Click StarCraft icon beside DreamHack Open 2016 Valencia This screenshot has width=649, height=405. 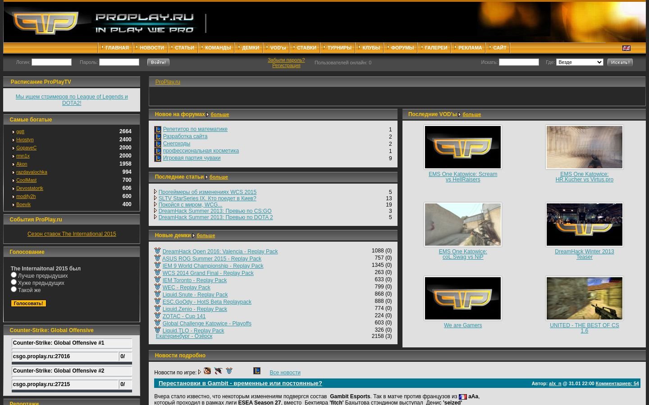(x=157, y=251)
